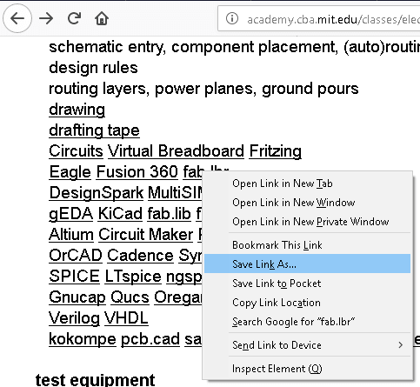This screenshot has height=387, width=420.
Task: Select Copy Link Location
Action: (307, 303)
